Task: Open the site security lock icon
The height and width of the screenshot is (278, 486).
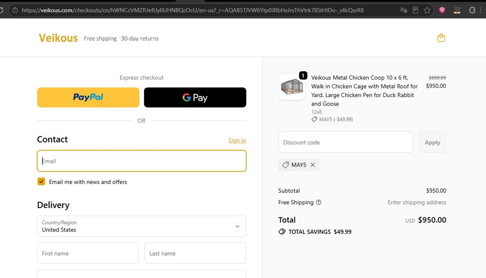Action: [x=15, y=10]
